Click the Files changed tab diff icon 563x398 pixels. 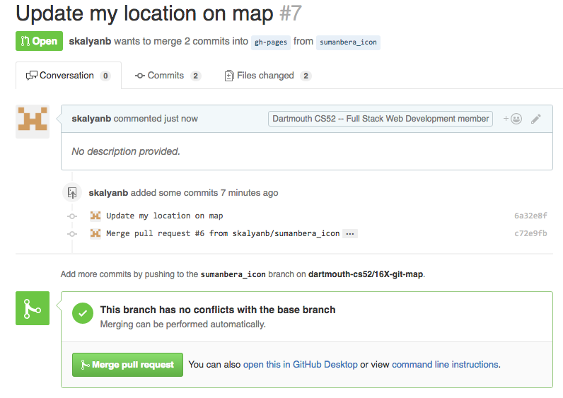(229, 76)
